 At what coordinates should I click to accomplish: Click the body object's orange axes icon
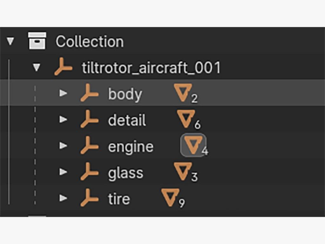(x=90, y=94)
